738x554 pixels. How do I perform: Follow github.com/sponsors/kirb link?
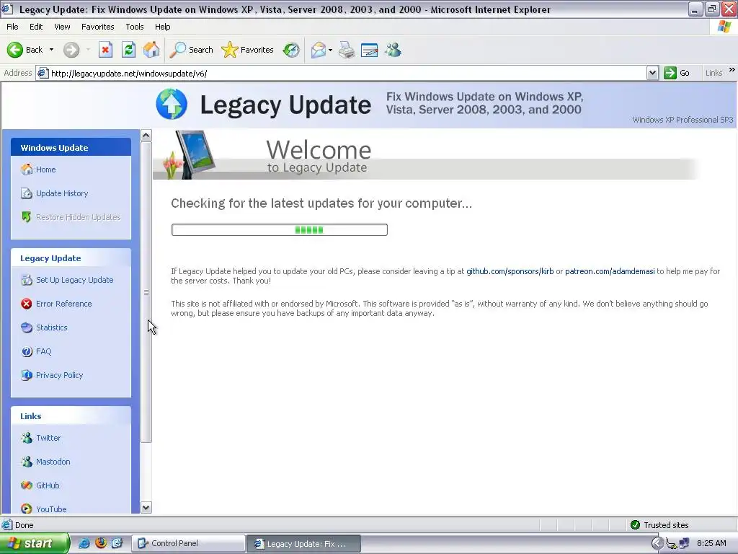point(510,271)
